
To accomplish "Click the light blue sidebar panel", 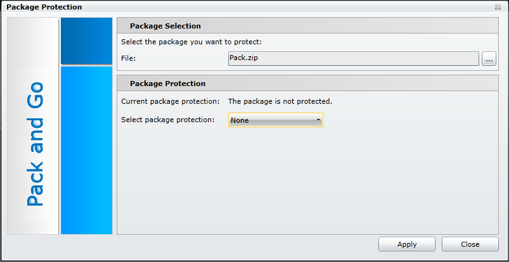I will pos(86,150).
